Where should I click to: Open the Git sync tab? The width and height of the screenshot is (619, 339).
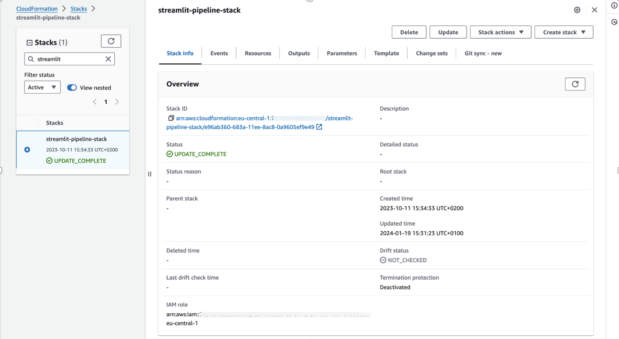[483, 53]
